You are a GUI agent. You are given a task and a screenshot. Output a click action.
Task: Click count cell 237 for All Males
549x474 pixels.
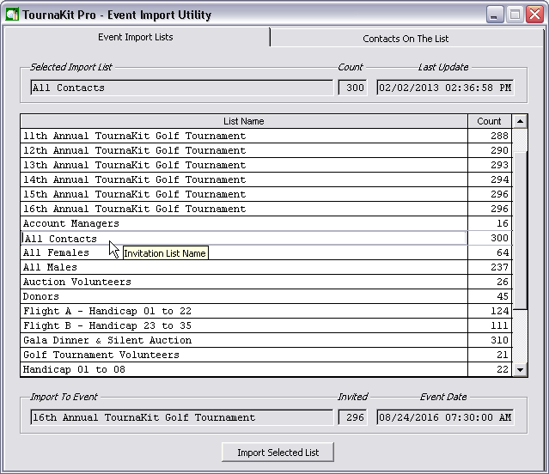pyautogui.click(x=490, y=267)
